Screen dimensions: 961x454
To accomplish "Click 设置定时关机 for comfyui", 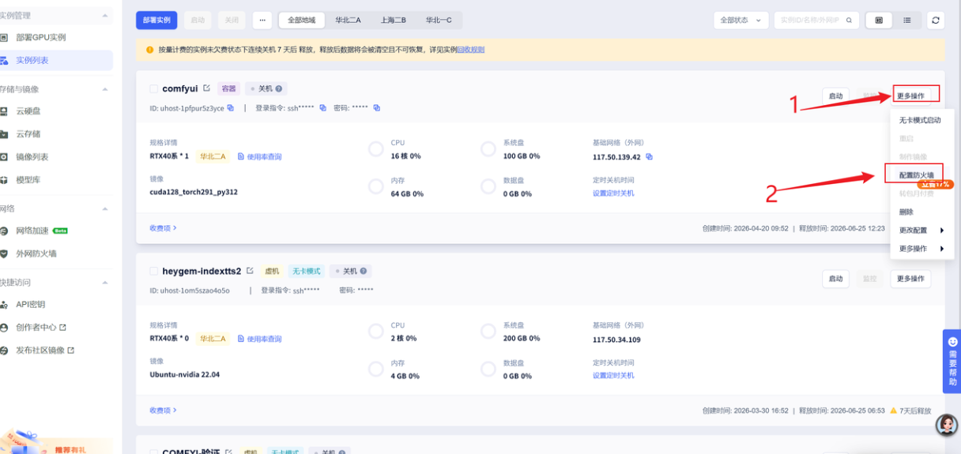I will click(613, 193).
